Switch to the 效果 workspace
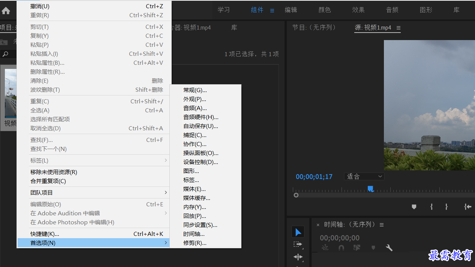475x267 pixels. (x=358, y=10)
